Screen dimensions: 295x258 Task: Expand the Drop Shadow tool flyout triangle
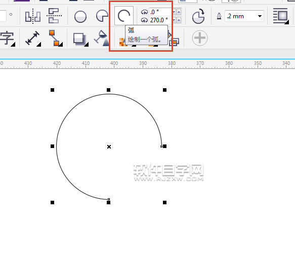tap(87, 45)
